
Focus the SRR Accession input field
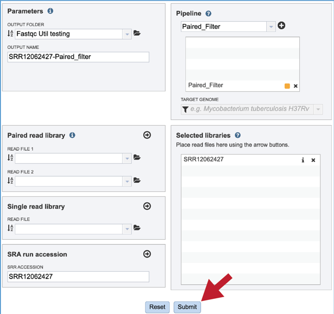click(x=79, y=277)
